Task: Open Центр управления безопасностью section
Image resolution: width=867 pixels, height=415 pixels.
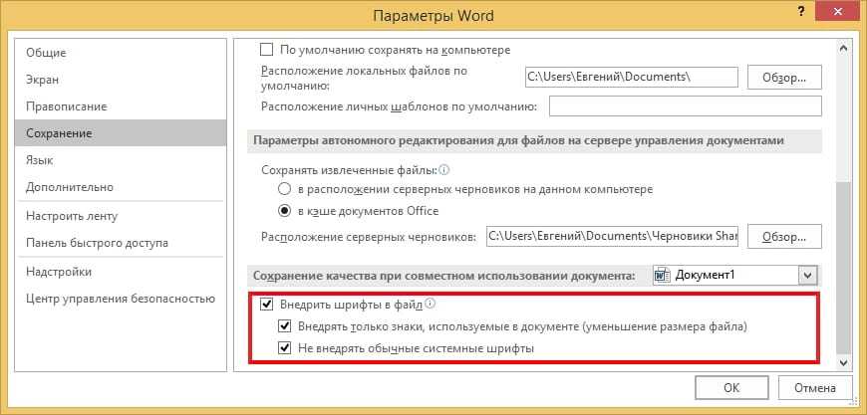Action: point(121,299)
